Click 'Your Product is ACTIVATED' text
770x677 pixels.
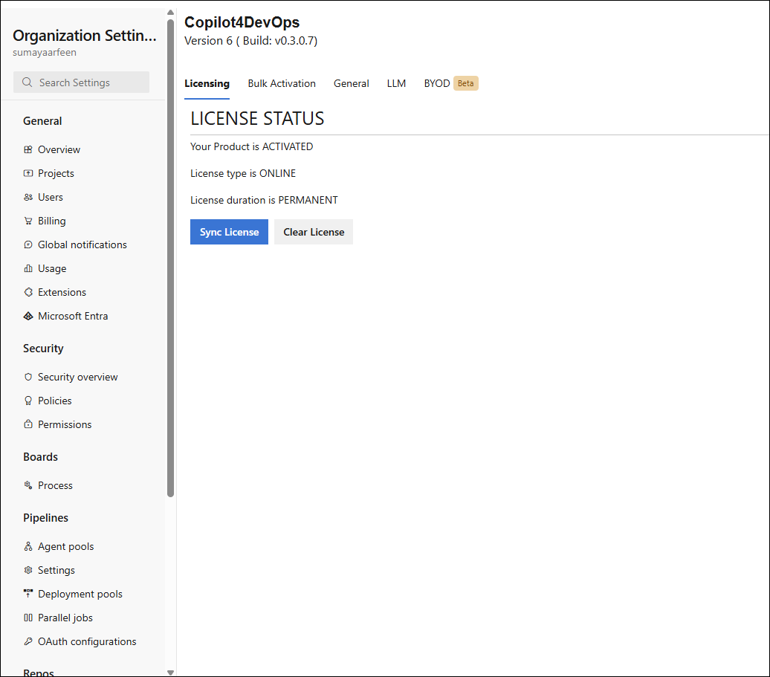tap(251, 146)
